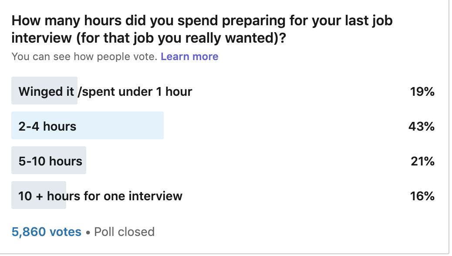
Task: Click the '/spent under 1 hour' label text
Action: (x=135, y=92)
